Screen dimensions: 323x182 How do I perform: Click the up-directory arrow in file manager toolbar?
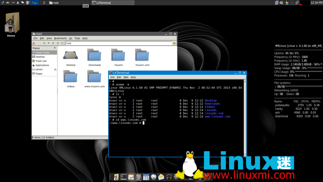pos(58,43)
